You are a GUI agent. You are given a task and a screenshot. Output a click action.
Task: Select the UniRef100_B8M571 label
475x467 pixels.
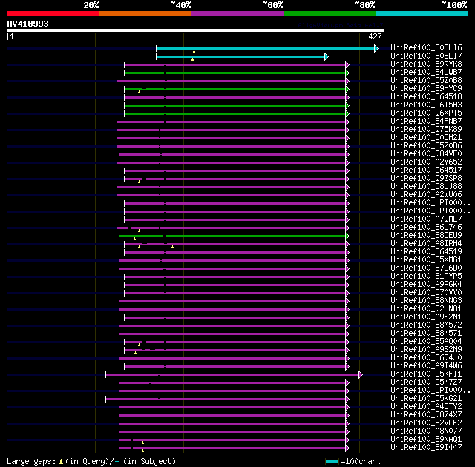pyautogui.click(x=426, y=334)
